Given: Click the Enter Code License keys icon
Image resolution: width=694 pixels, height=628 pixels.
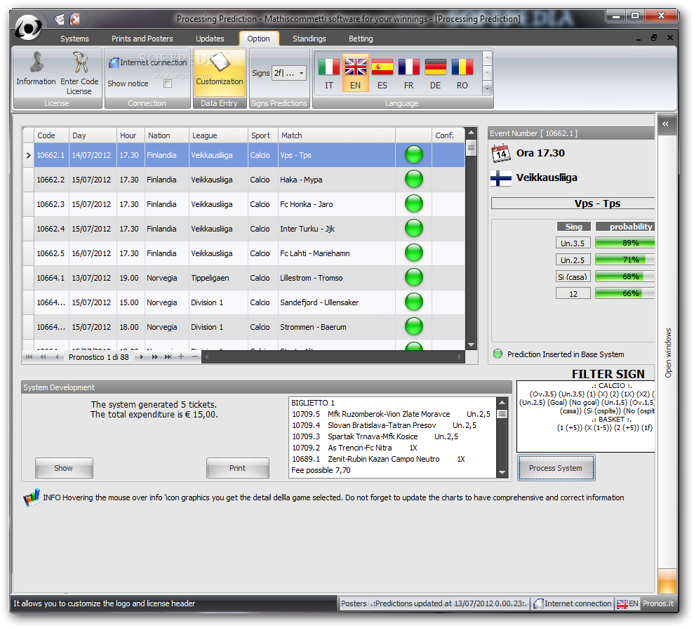Looking at the screenshot, I should (x=79, y=74).
